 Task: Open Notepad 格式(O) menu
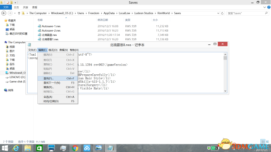tap(53, 50)
